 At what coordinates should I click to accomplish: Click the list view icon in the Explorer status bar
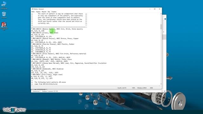[162, 91]
